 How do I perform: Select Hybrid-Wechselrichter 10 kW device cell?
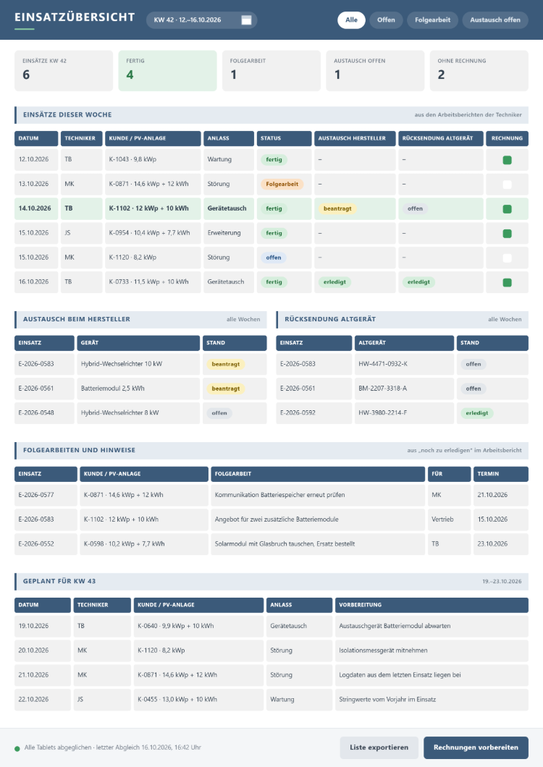(x=138, y=364)
